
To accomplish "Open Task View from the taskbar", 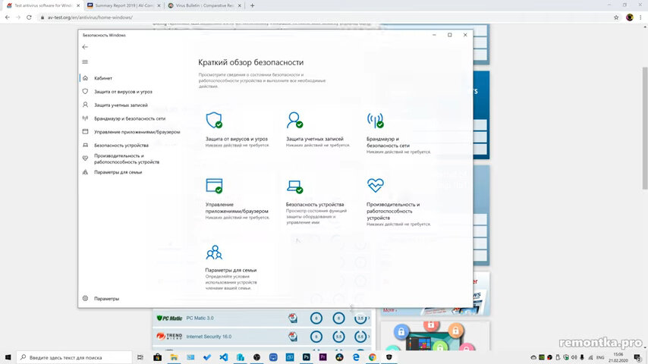I will tap(140, 357).
